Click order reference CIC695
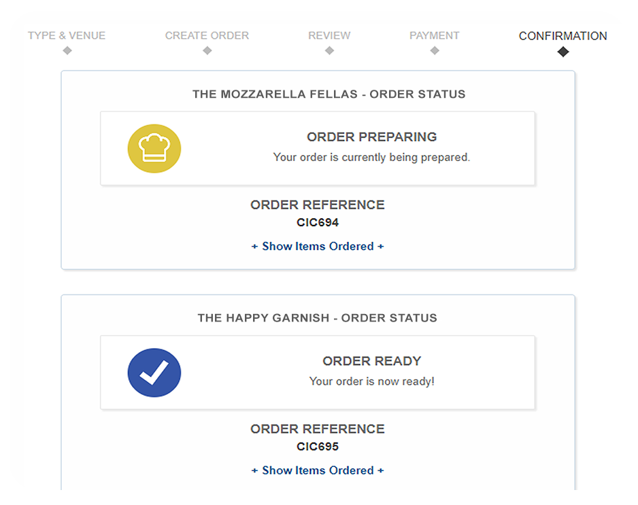 pos(318,447)
